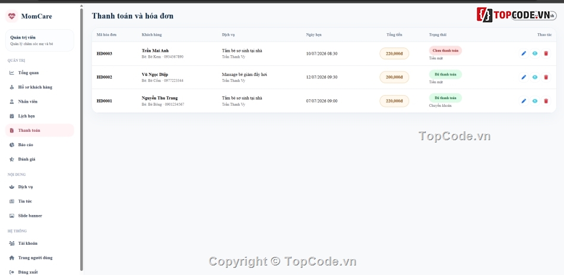
Task: View invoice HD0003 with the eye icon
Action: [x=534, y=53]
